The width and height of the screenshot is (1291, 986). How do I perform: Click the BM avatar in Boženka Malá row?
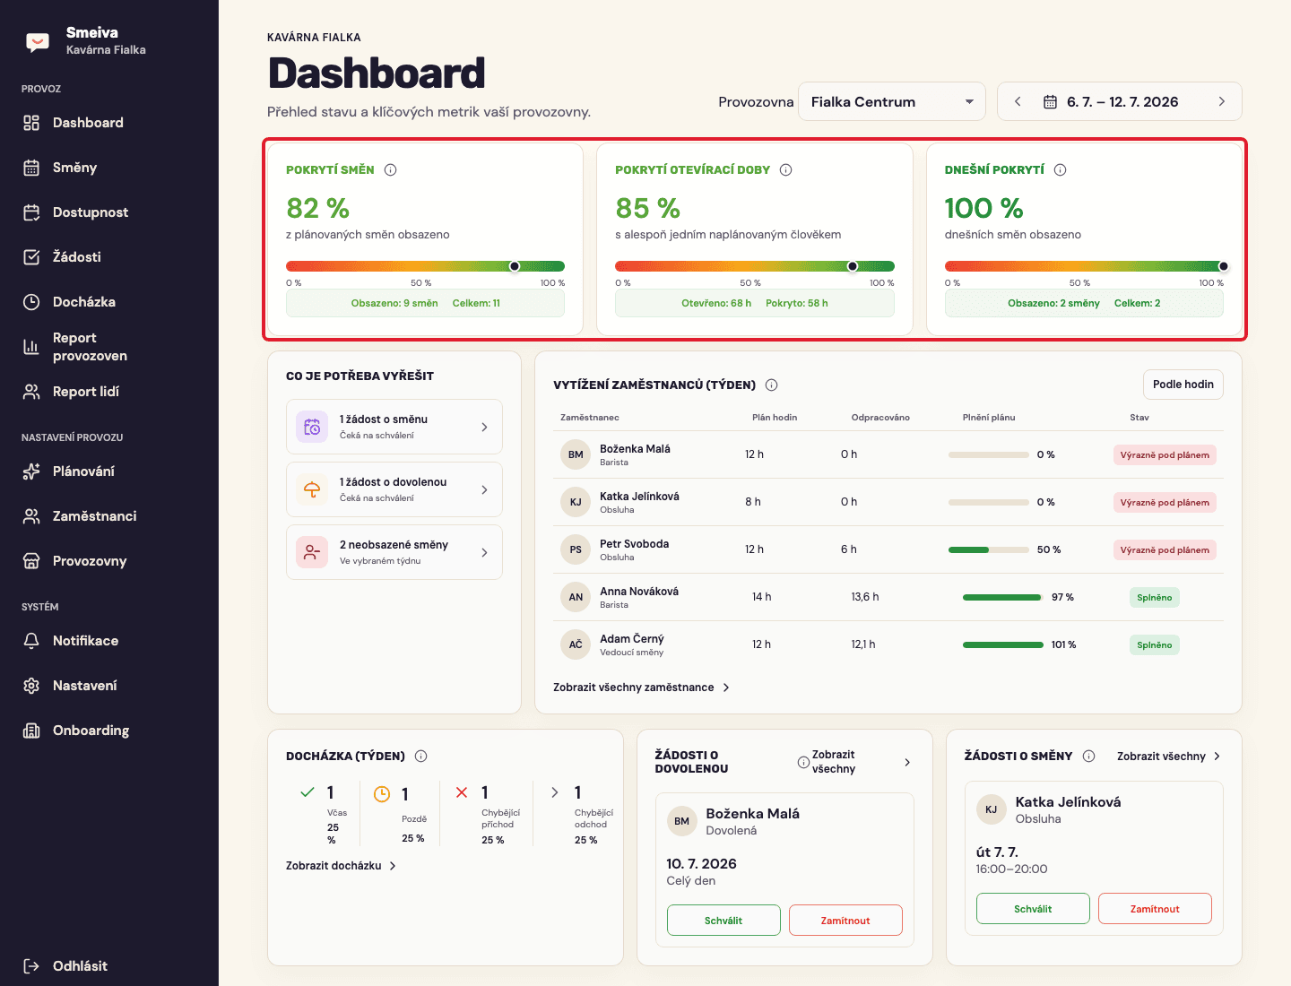[x=576, y=454]
